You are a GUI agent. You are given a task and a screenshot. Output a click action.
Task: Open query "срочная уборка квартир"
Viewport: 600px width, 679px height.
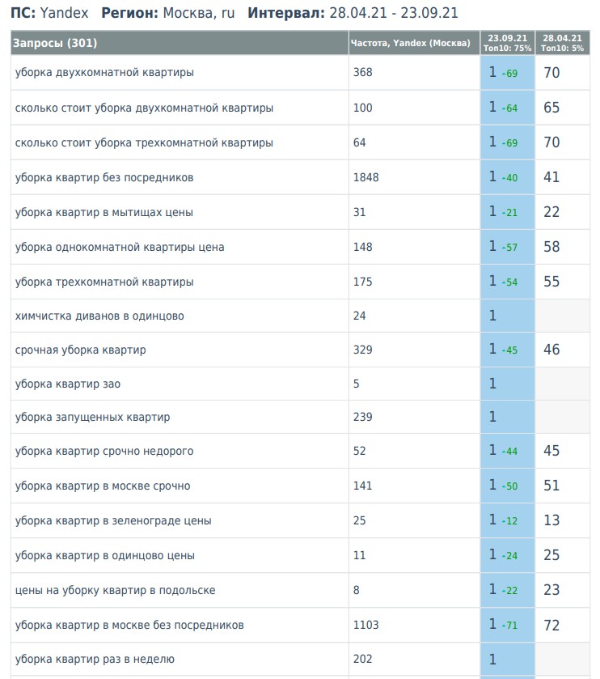coord(80,350)
